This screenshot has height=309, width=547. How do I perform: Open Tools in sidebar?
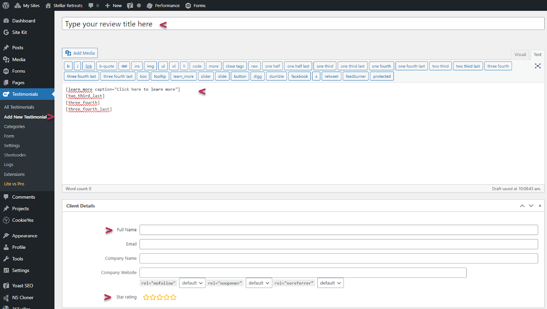(27, 259)
